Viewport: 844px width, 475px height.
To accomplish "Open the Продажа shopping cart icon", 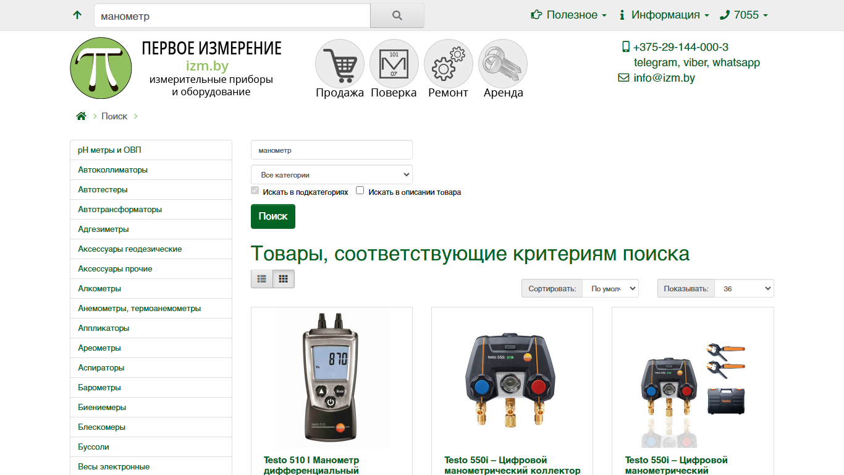I will (x=340, y=64).
